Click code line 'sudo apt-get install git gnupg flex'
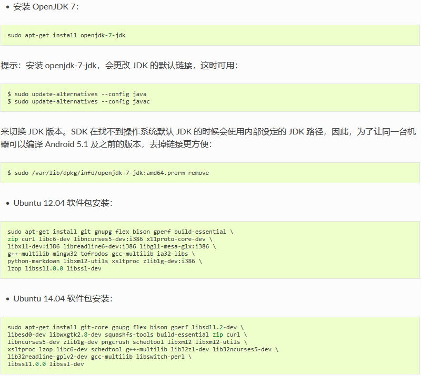Image resolution: width=421 pixels, height=376 pixels. pos(121,232)
